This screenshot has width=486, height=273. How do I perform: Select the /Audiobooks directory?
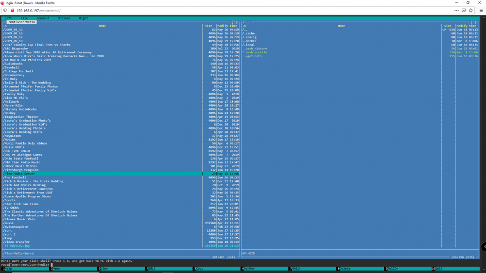click(13, 64)
